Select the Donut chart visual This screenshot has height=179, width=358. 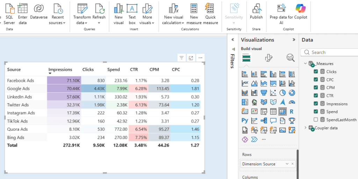click(292, 93)
